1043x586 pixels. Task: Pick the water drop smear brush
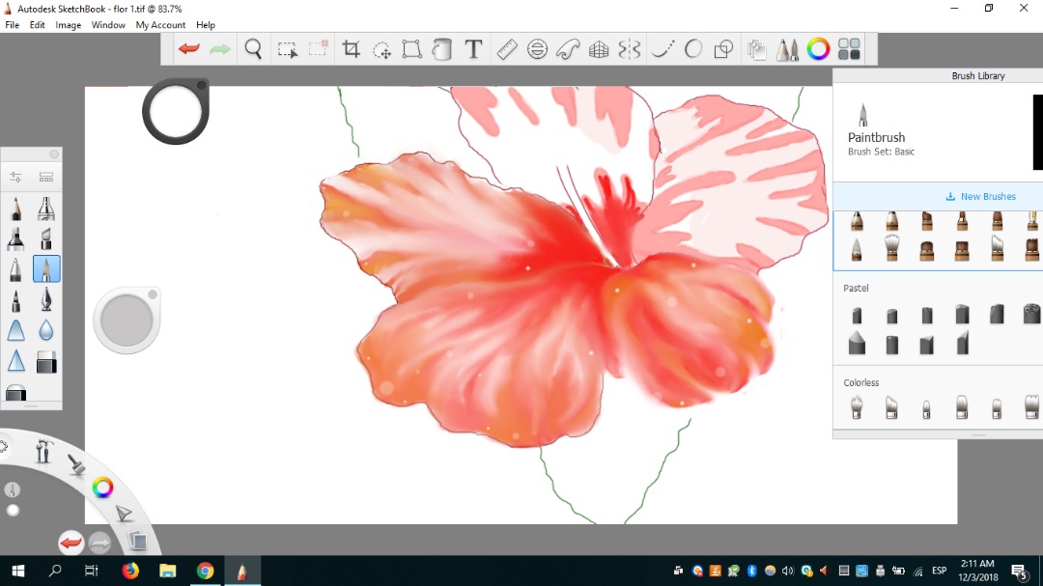pyautogui.click(x=46, y=330)
